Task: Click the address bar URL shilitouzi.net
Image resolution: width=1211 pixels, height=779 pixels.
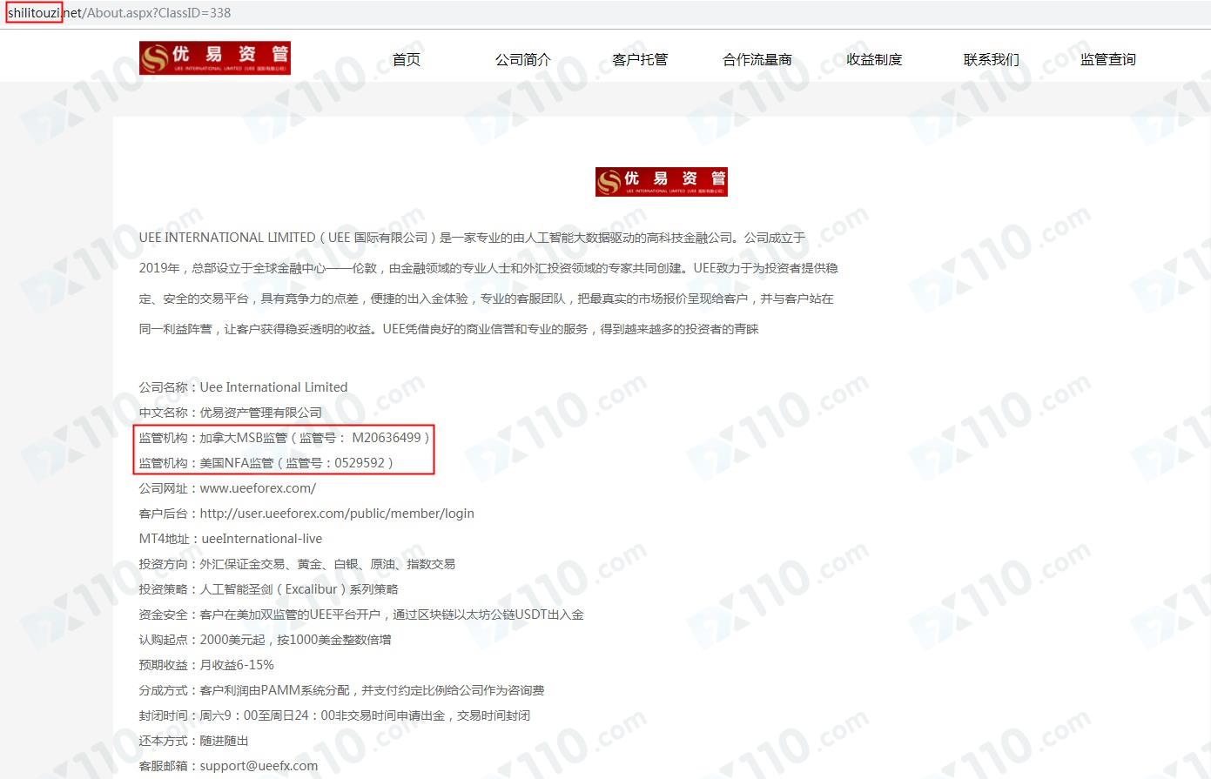Action: tap(46, 13)
